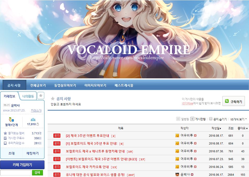Click staff badge on the 945 views row
Viewport: 249px width, 177px height.
(x=195, y=159)
